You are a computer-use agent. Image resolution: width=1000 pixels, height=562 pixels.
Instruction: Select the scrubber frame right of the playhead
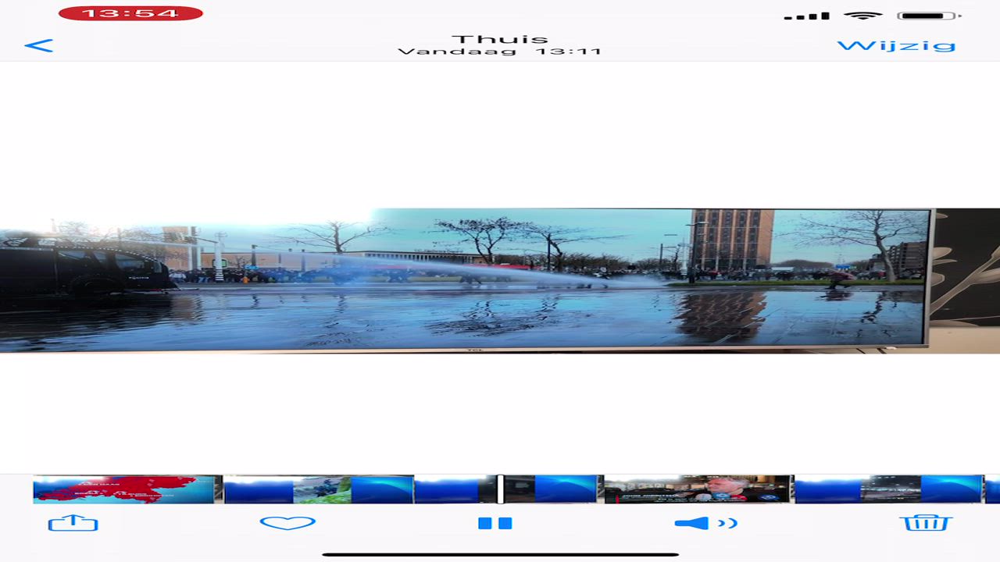[551, 489]
